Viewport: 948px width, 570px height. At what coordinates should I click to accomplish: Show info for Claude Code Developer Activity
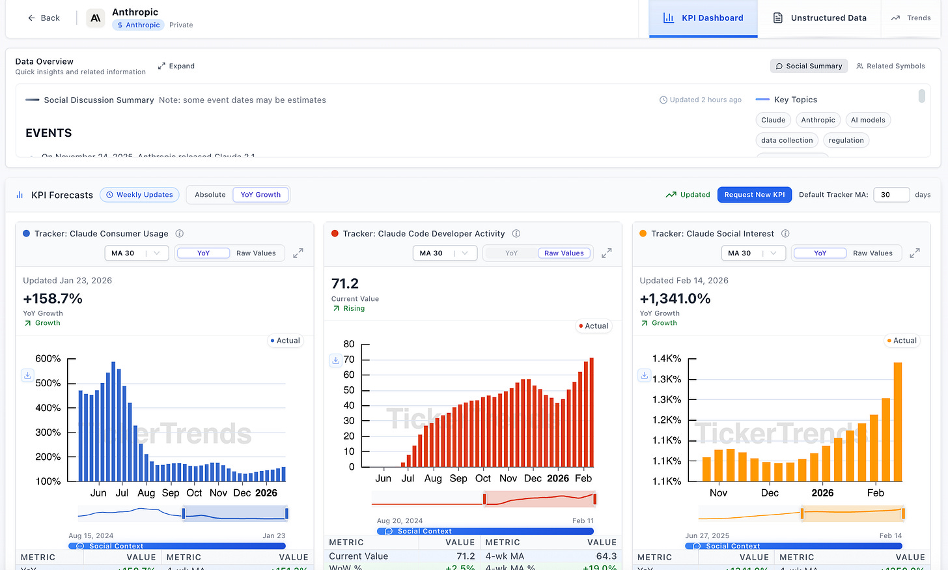pos(516,234)
